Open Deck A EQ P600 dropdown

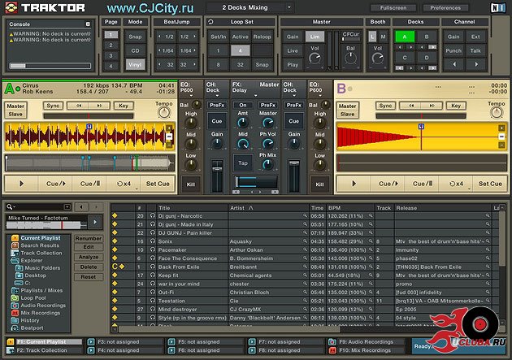(x=191, y=95)
